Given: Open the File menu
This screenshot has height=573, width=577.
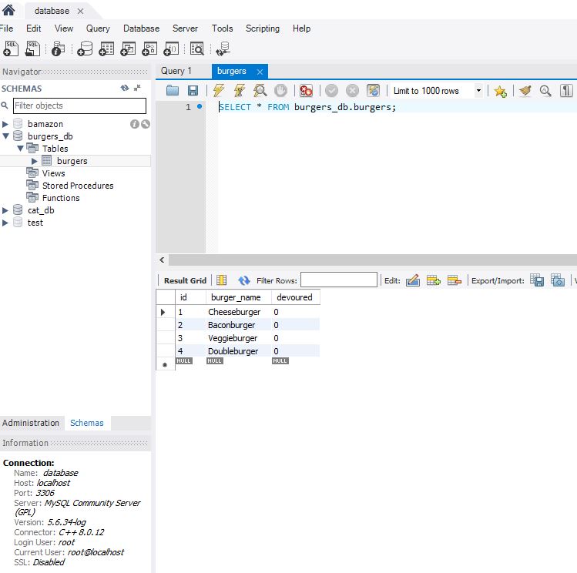Looking at the screenshot, I should pyautogui.click(x=6, y=28).
